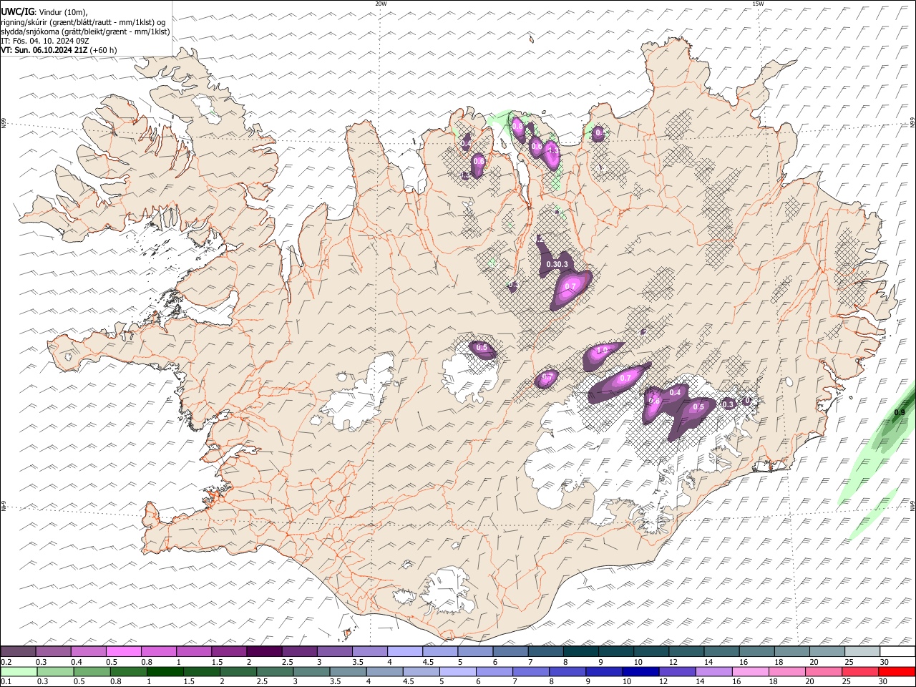Click the 'VT: Sun. 06.10.2024 21Z (+60 h)' line
916x687 pixels.
point(59,50)
